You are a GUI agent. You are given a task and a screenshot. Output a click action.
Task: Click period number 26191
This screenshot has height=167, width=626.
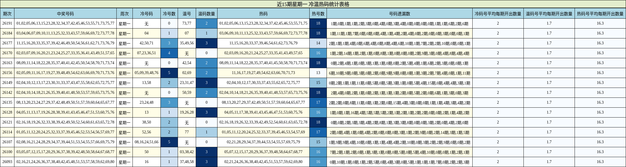click(x=7, y=23)
